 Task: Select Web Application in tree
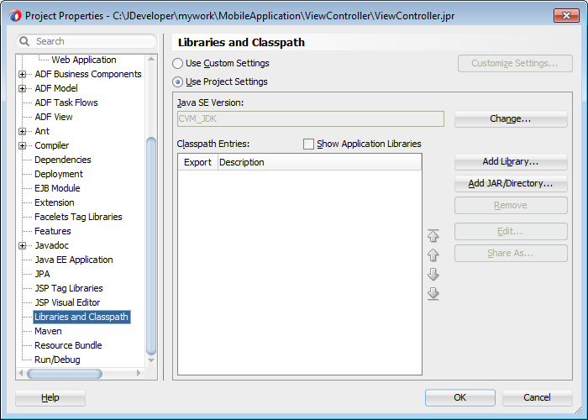click(84, 60)
